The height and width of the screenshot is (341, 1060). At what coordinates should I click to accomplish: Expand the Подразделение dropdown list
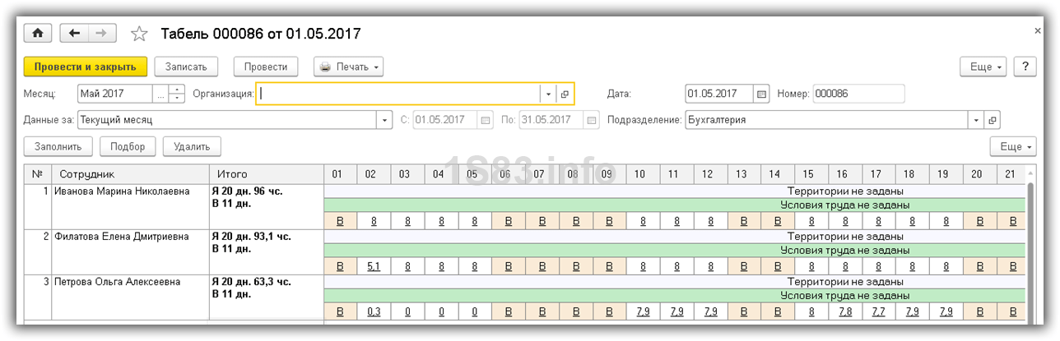tap(976, 120)
